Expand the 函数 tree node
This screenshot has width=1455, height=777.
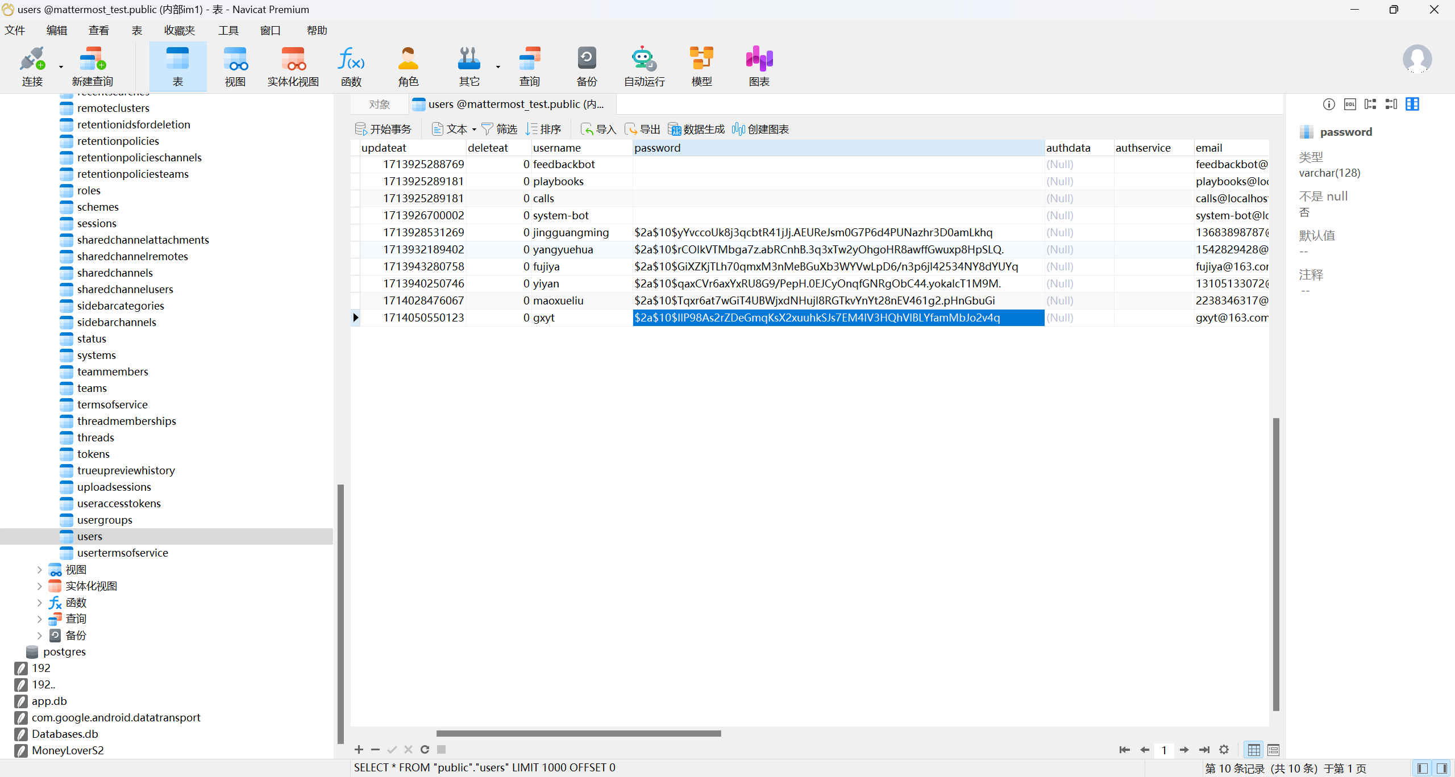pos(39,602)
